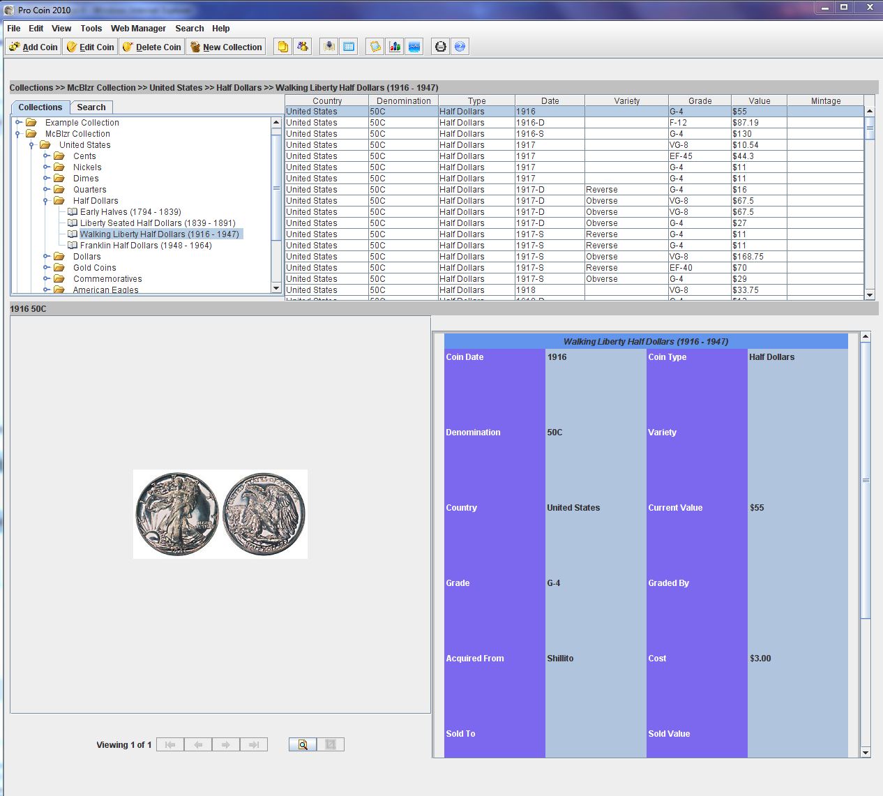Click the New Collection button

tap(226, 47)
